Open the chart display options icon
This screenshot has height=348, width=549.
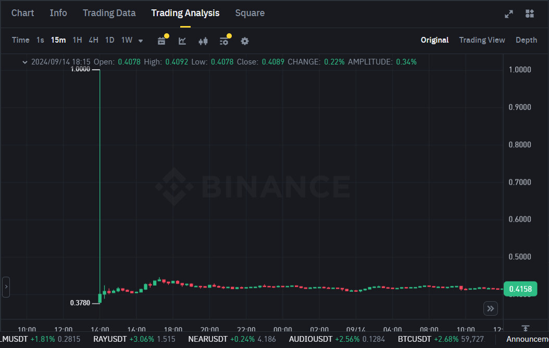224,41
